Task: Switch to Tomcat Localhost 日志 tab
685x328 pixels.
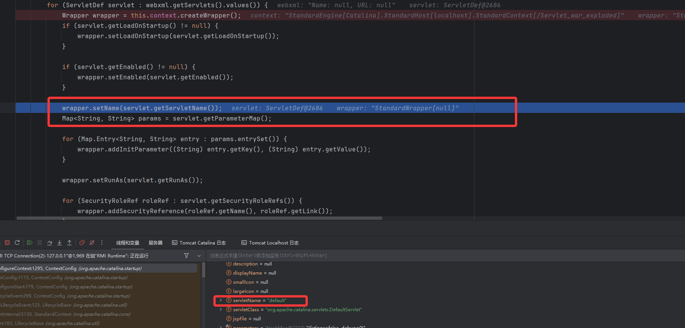Action: 270,243
